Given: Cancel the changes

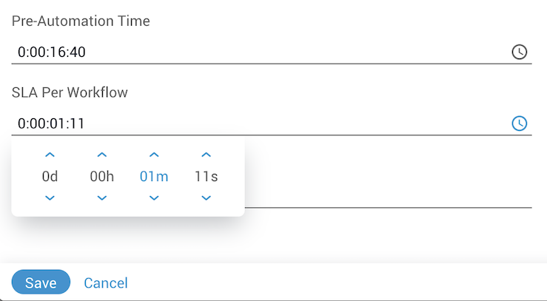Looking at the screenshot, I should coord(106,283).
